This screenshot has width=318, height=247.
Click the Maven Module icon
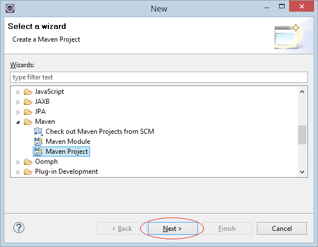point(38,142)
